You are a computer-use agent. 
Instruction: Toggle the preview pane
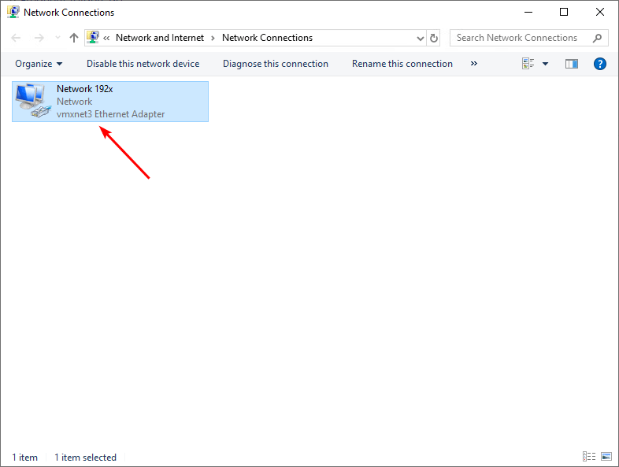pyautogui.click(x=572, y=64)
